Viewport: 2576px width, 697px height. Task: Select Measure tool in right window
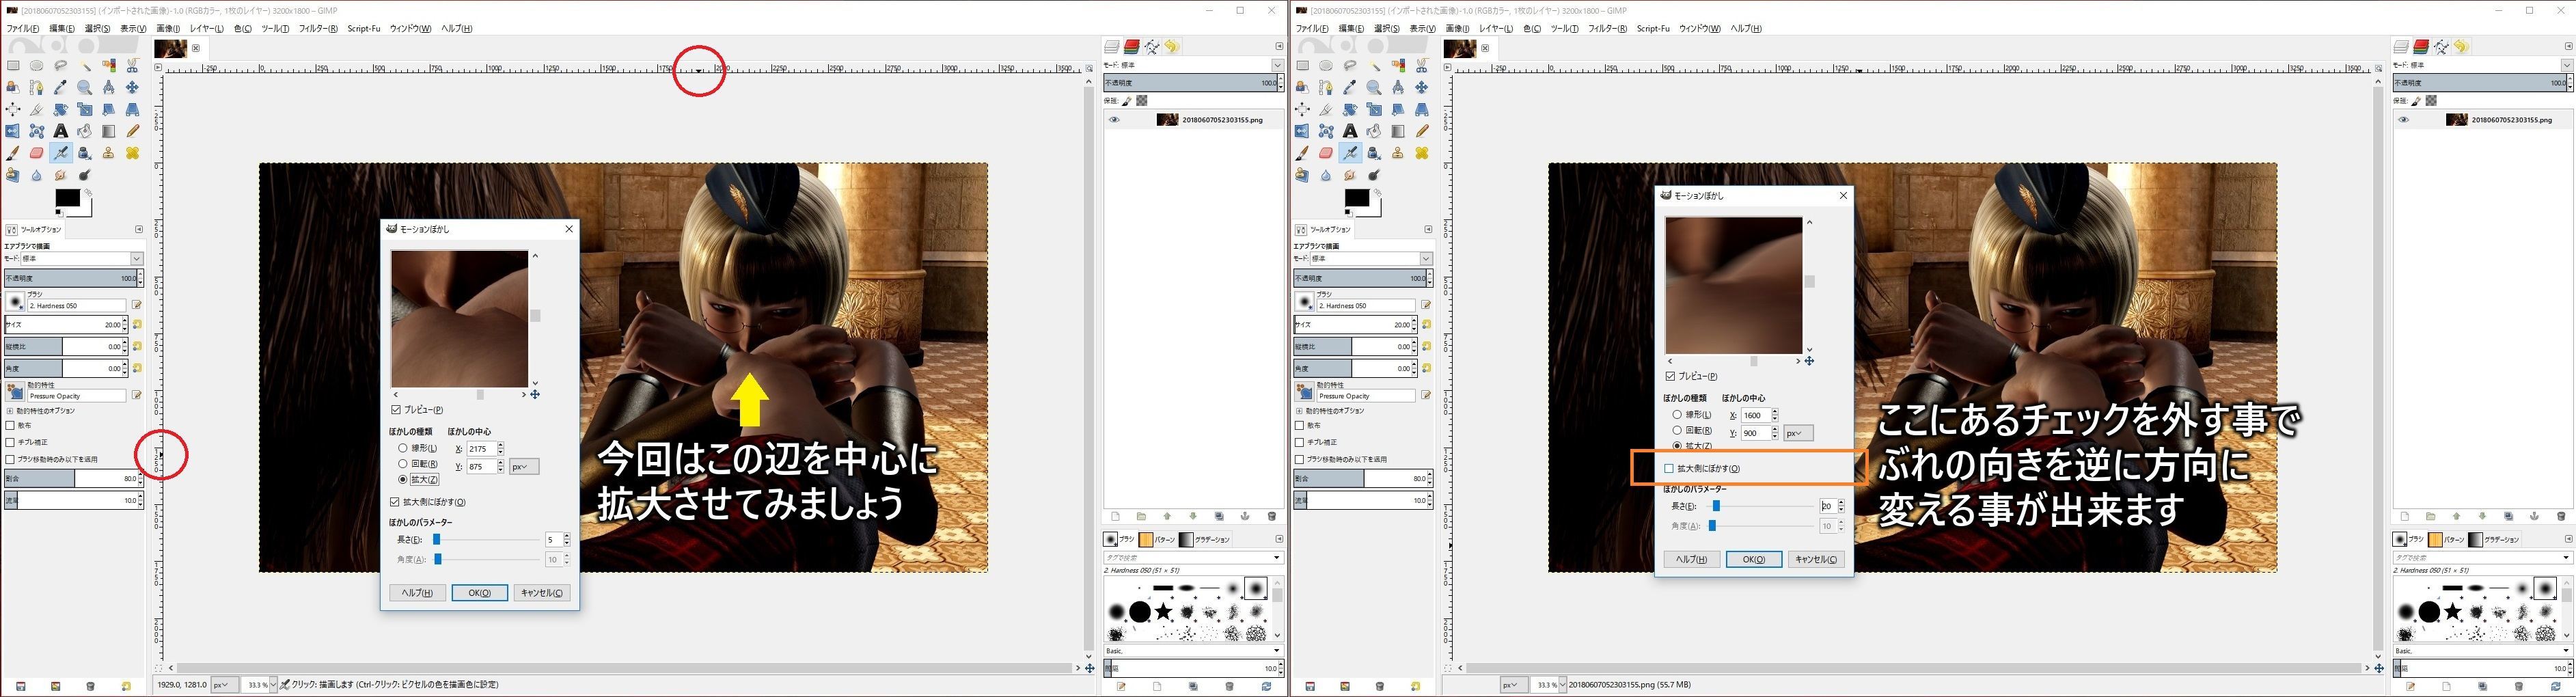[1398, 88]
